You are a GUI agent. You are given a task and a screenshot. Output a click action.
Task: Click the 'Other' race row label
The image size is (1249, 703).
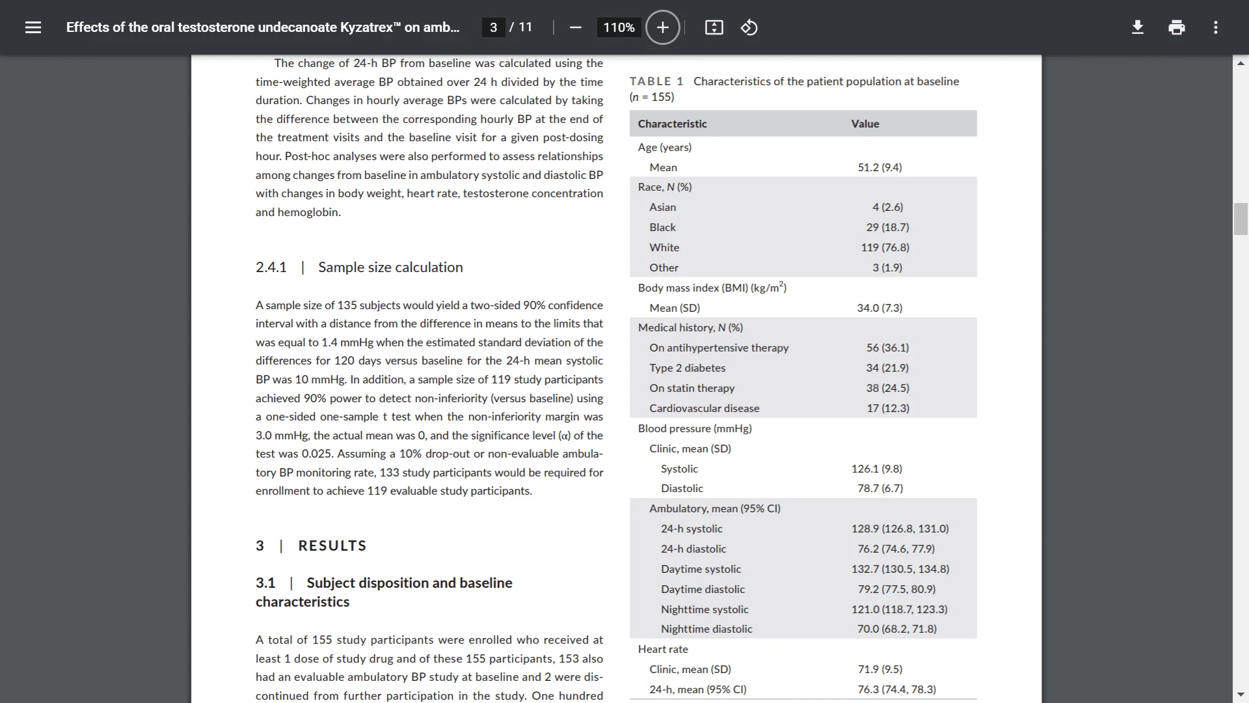664,268
